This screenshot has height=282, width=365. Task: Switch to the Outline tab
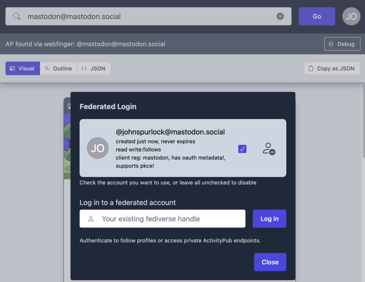[x=58, y=68]
